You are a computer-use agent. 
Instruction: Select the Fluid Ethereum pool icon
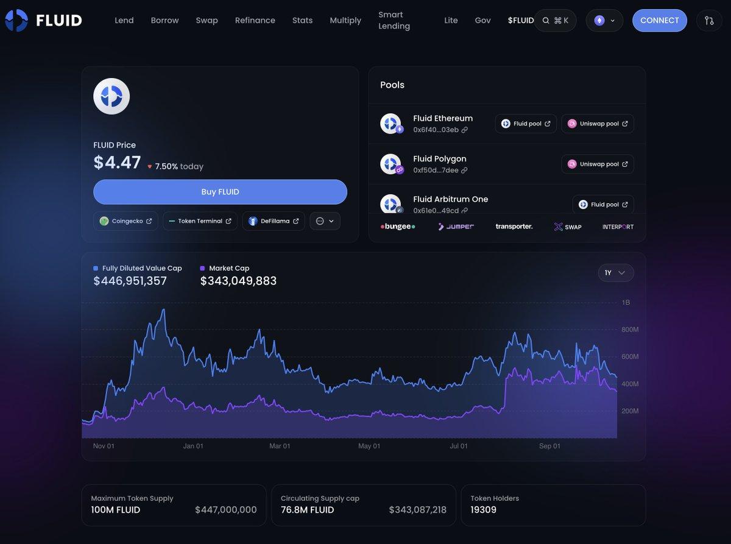tap(390, 123)
